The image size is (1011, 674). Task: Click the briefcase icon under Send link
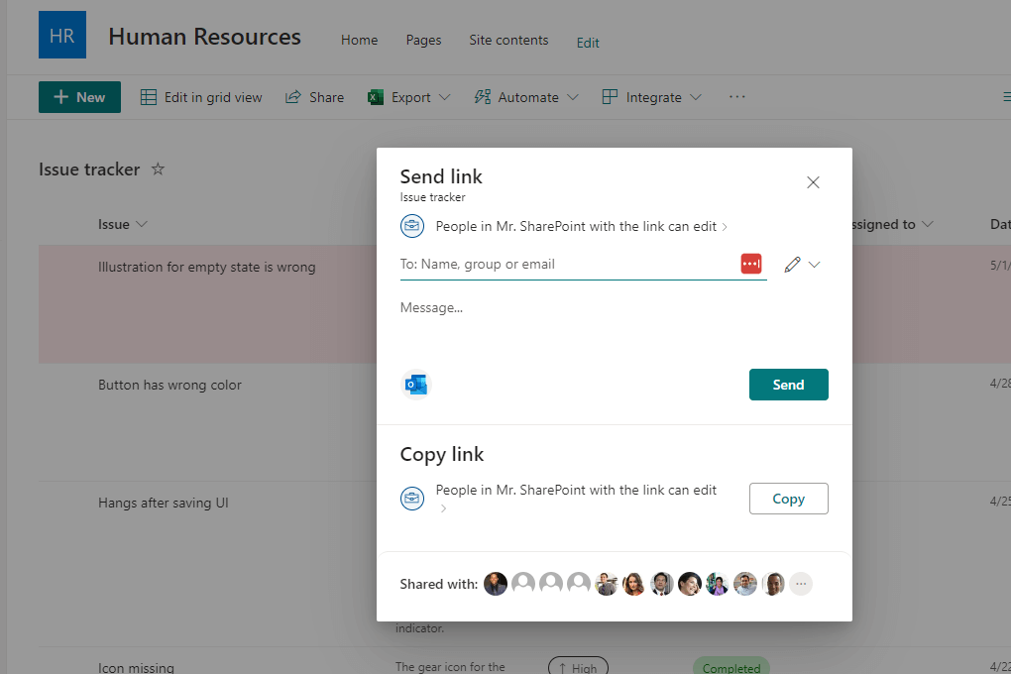click(x=412, y=226)
